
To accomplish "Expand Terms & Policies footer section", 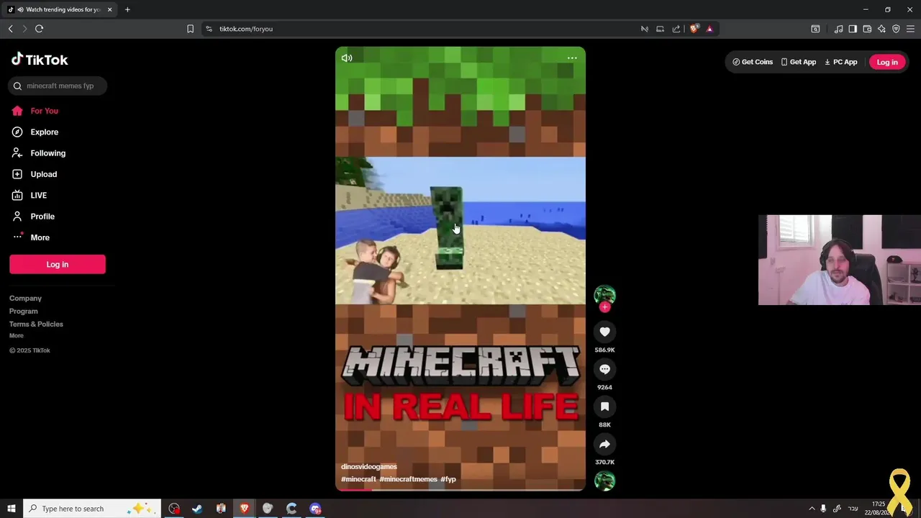I will (x=36, y=324).
